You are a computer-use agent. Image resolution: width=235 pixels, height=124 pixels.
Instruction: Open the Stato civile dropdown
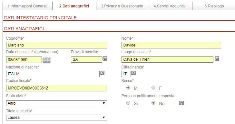(56, 103)
